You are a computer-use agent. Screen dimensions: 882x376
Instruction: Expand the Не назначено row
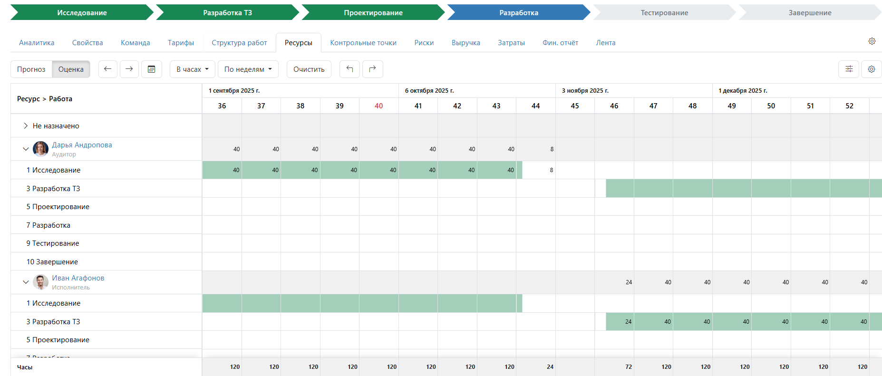pyautogui.click(x=26, y=126)
